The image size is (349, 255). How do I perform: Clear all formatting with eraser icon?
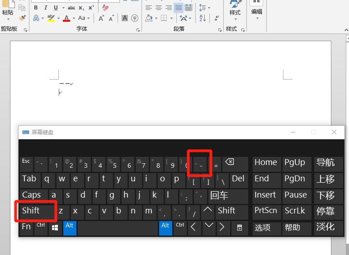105,8
